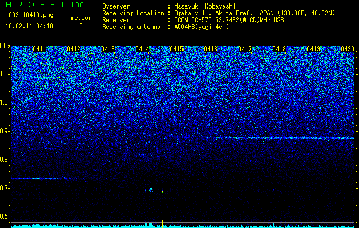
Task: Click the 0.7 frequency axis label
Action: point(5,188)
